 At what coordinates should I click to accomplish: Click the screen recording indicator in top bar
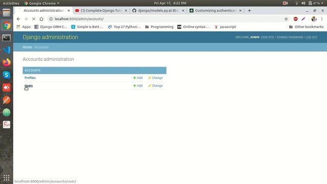pos(285,3)
